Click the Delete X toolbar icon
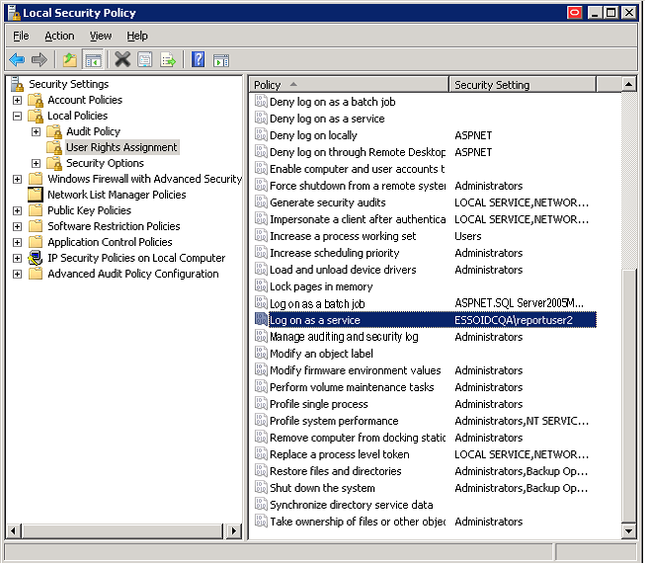 (x=122, y=59)
